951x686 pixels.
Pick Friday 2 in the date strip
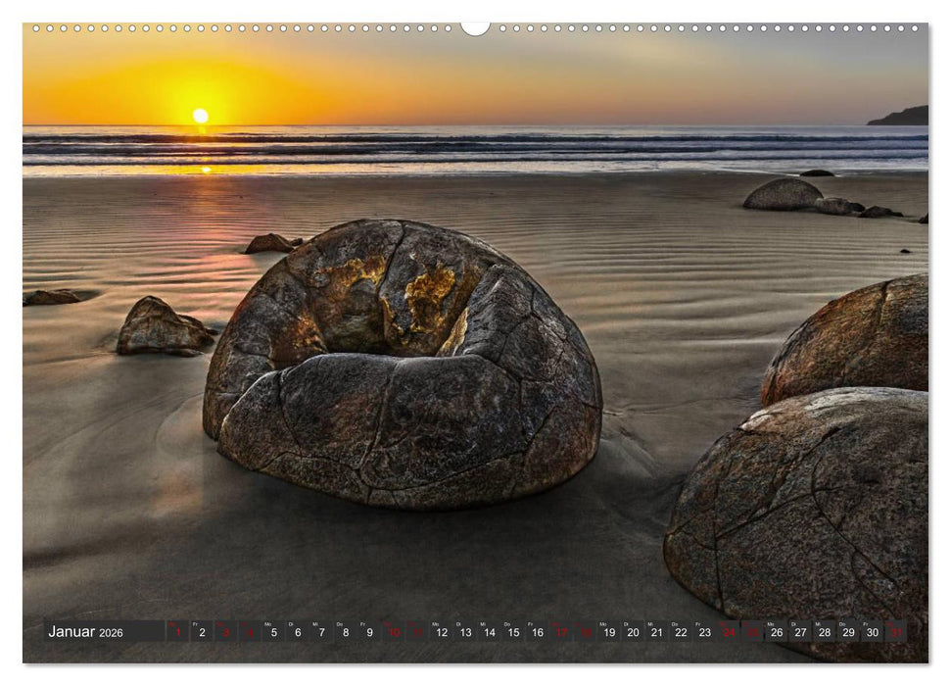point(202,632)
